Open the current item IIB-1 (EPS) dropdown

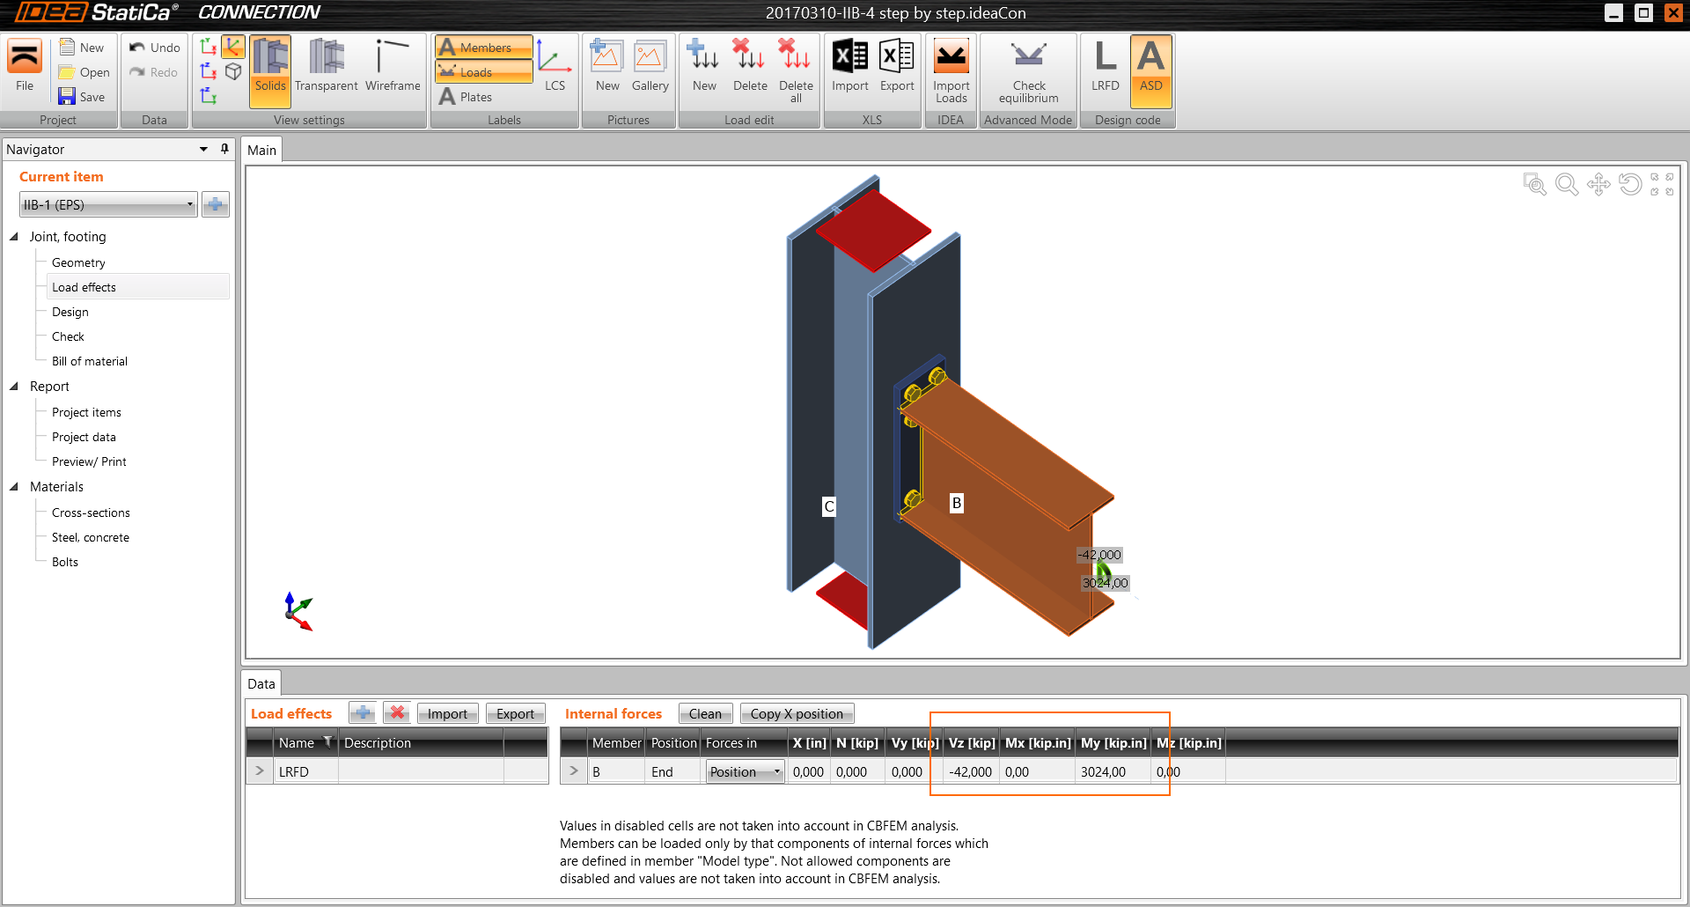coord(107,205)
